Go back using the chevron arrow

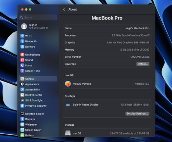(64, 9)
